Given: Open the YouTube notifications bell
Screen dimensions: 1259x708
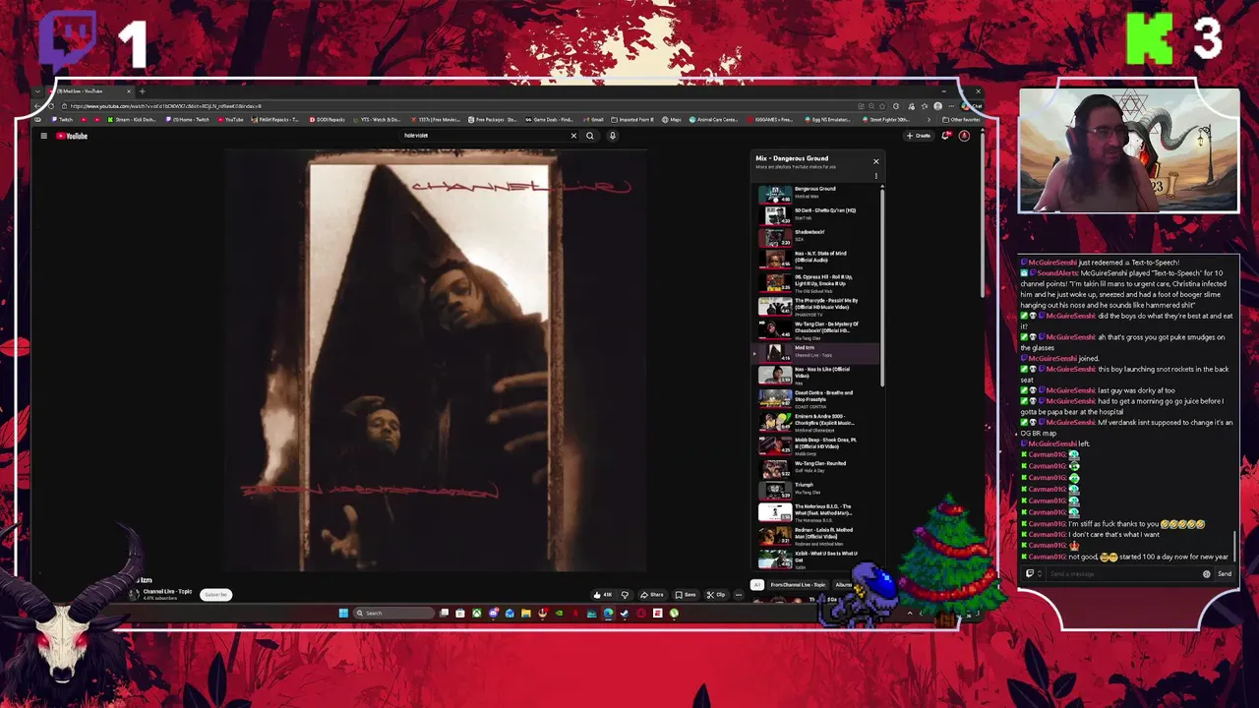Looking at the screenshot, I should pyautogui.click(x=945, y=136).
